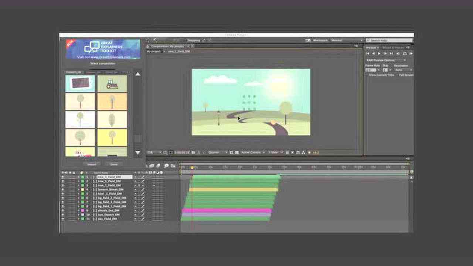Click the pink label color of clouds_Sea_DM
This screenshot has height=266, width=473.
tap(82, 211)
